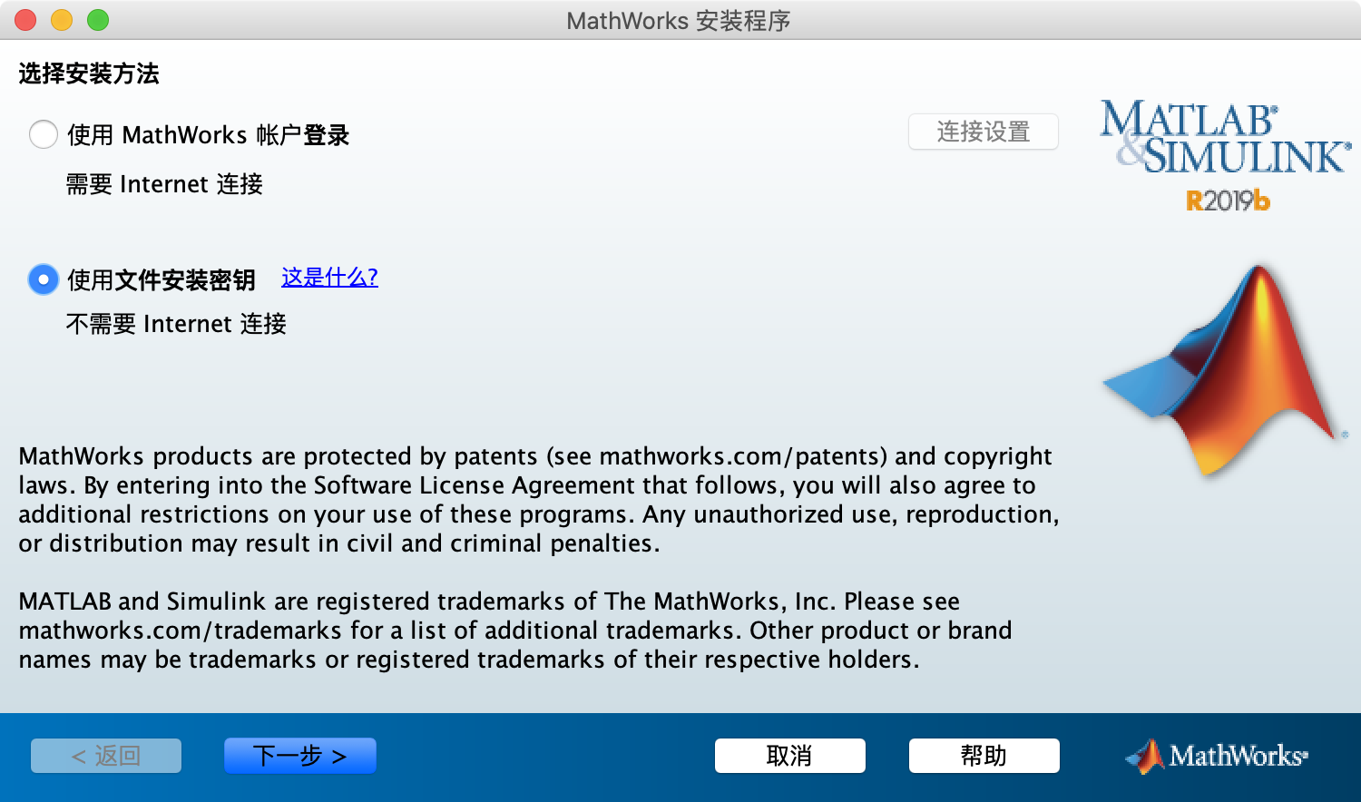Select the MathWorks account login radio button
The image size is (1361, 802).
click(x=44, y=135)
